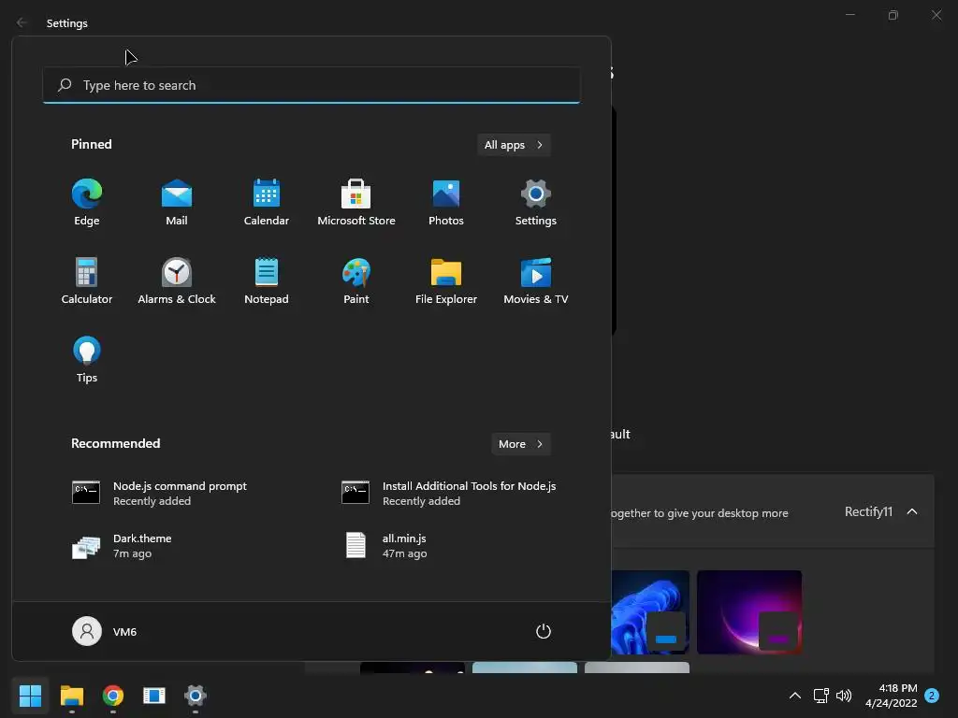The width and height of the screenshot is (958, 718).
Task: Open the Calendar pinned app
Action: pyautogui.click(x=267, y=203)
